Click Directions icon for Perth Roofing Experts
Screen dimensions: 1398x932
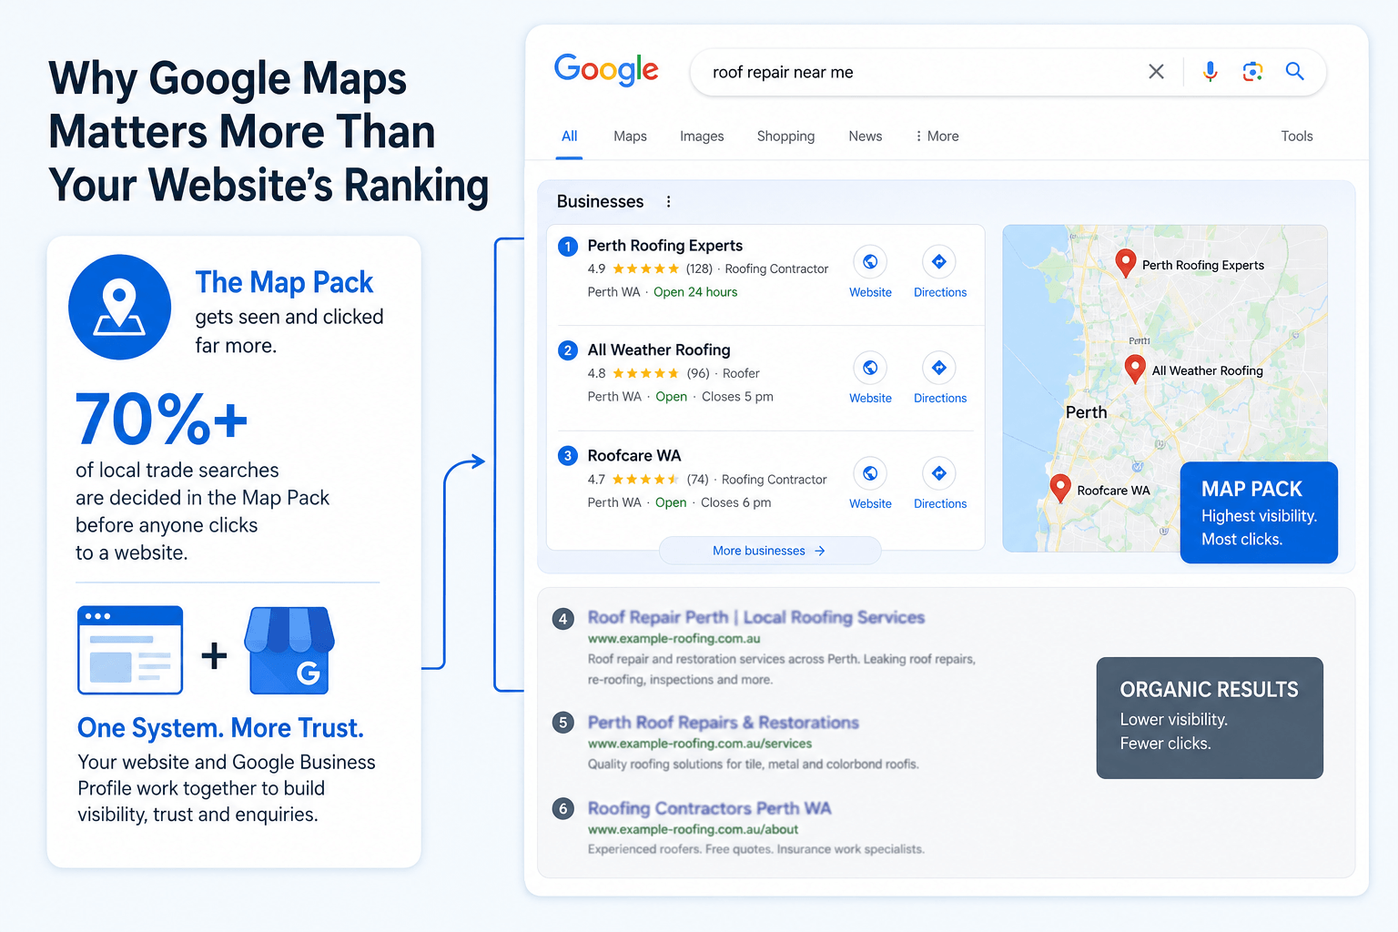pyautogui.click(x=939, y=262)
